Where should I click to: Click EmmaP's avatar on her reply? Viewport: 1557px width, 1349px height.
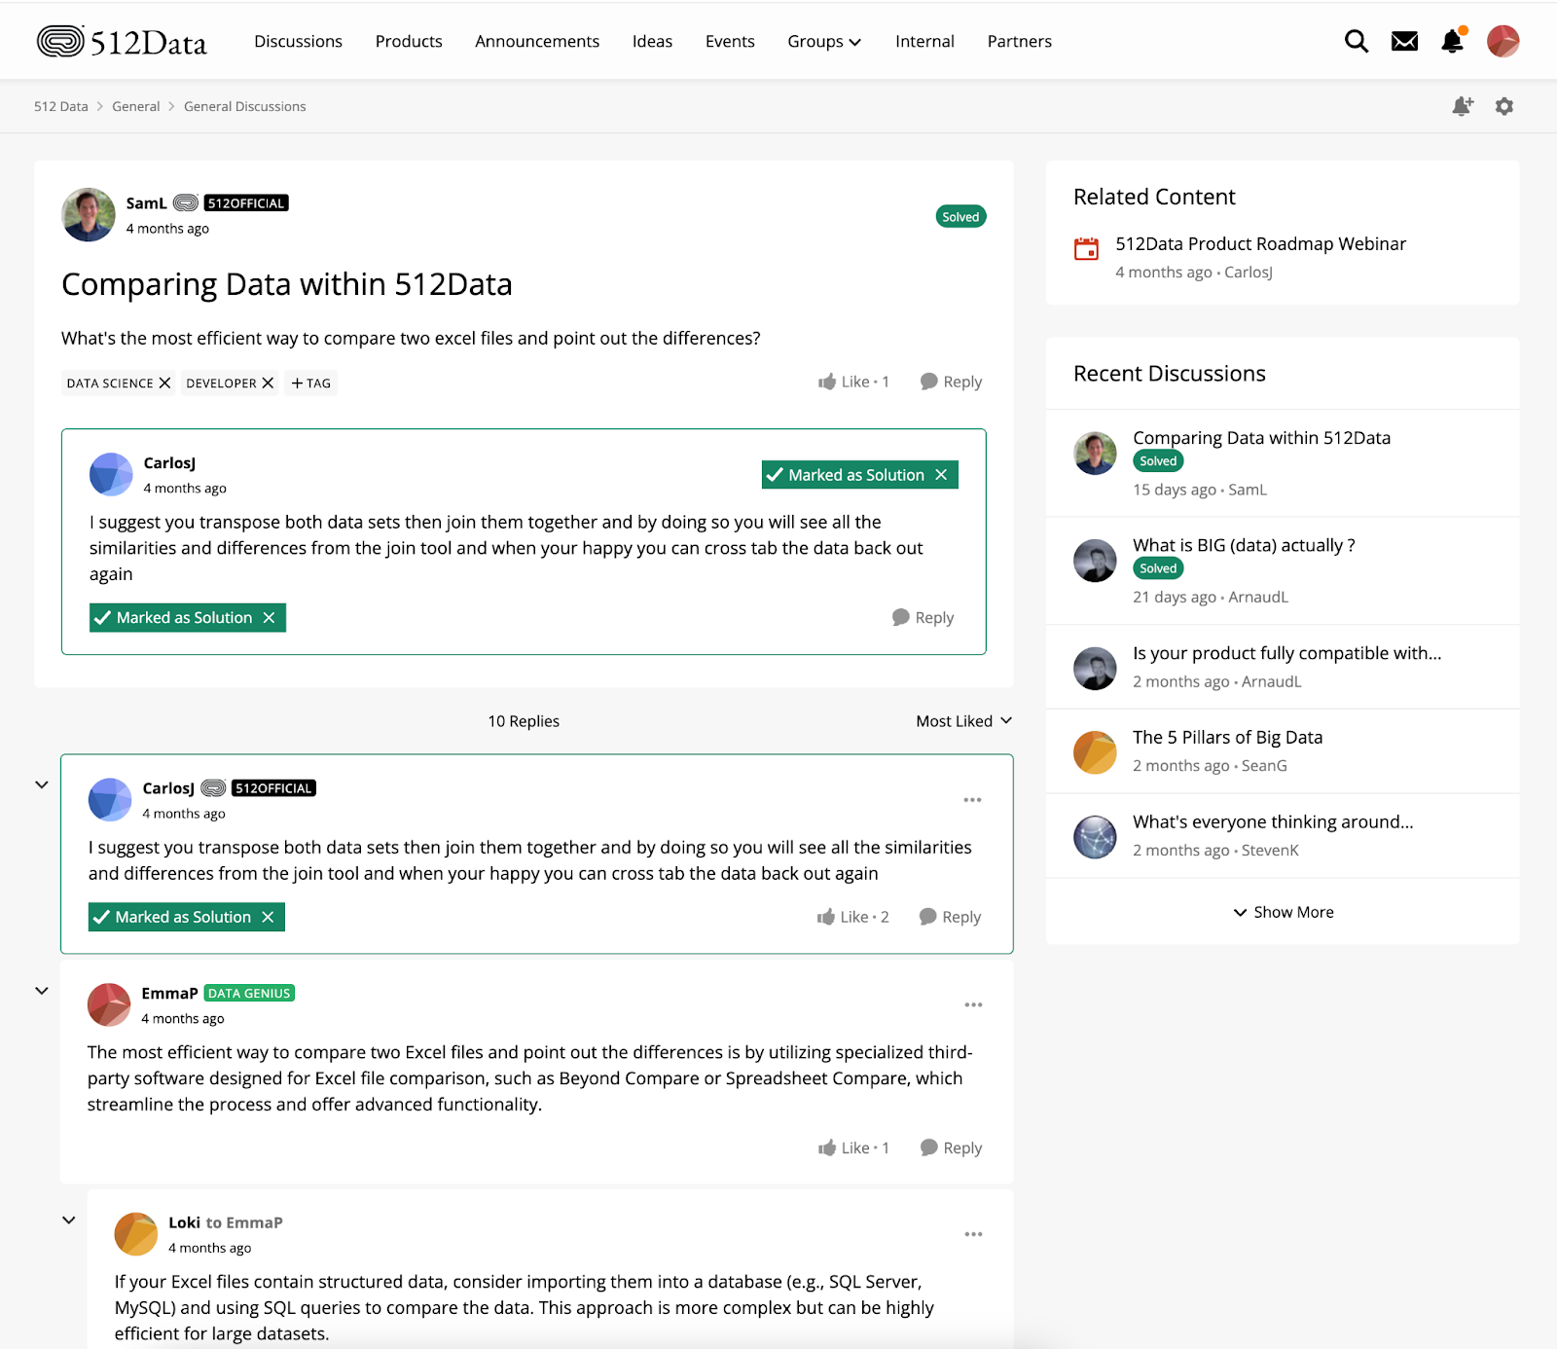109,1004
